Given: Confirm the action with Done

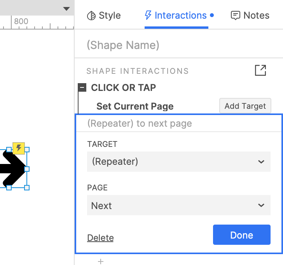Looking at the screenshot, I should [x=241, y=235].
